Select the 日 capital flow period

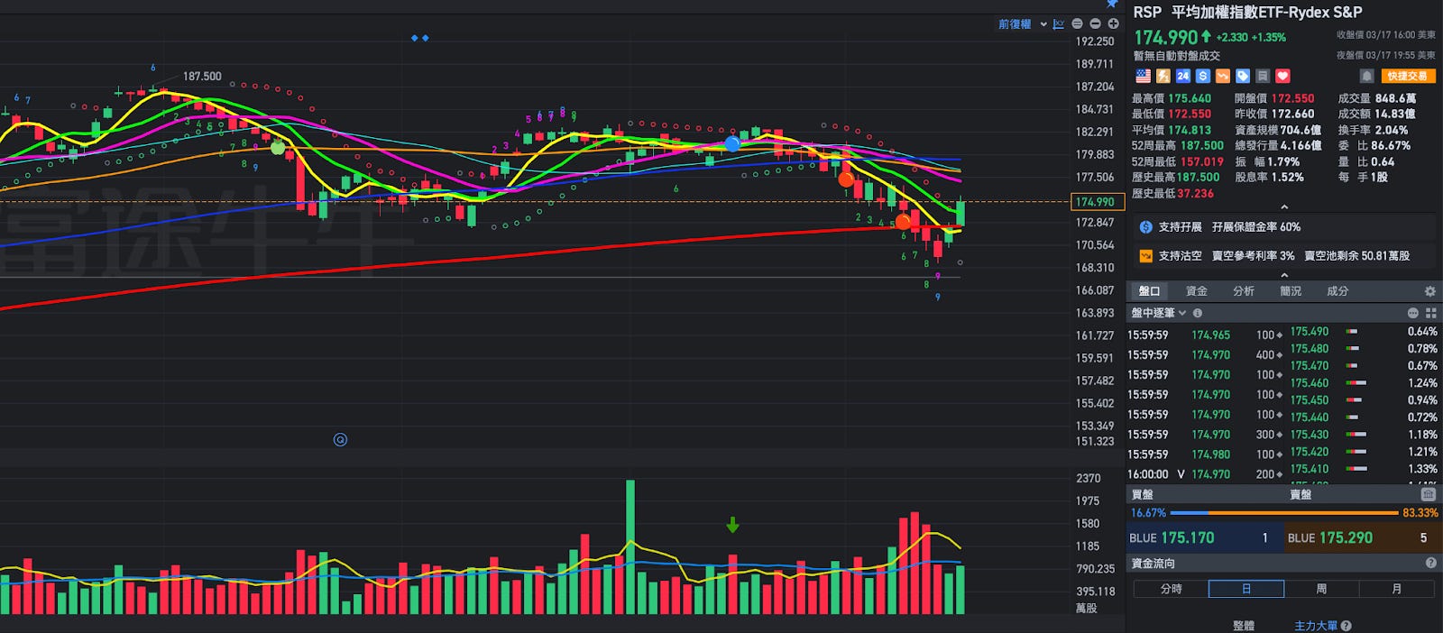pyautogui.click(x=1246, y=589)
